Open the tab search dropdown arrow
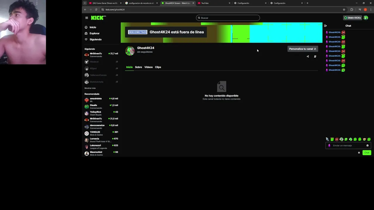Image resolution: width=374 pixels, height=210 pixels. (85, 3)
